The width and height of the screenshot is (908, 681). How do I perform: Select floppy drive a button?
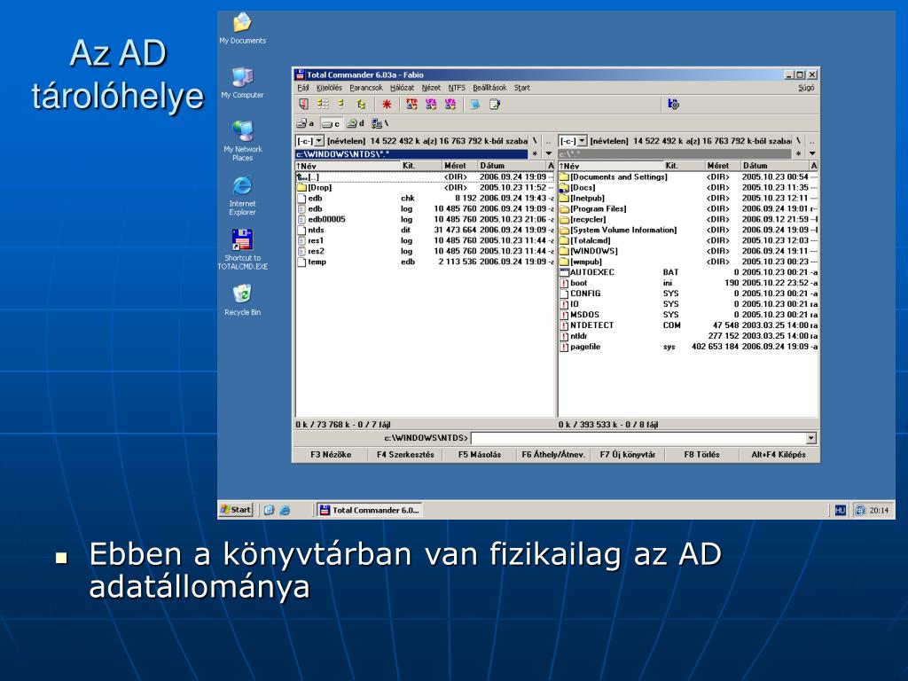pyautogui.click(x=305, y=123)
